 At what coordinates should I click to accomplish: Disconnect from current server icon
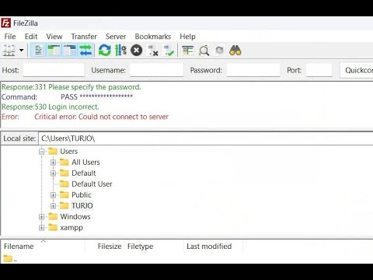pos(152,51)
